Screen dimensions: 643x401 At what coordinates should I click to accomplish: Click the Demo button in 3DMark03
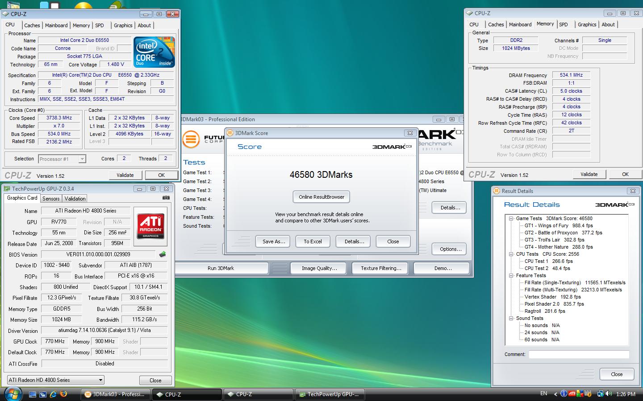coord(443,268)
